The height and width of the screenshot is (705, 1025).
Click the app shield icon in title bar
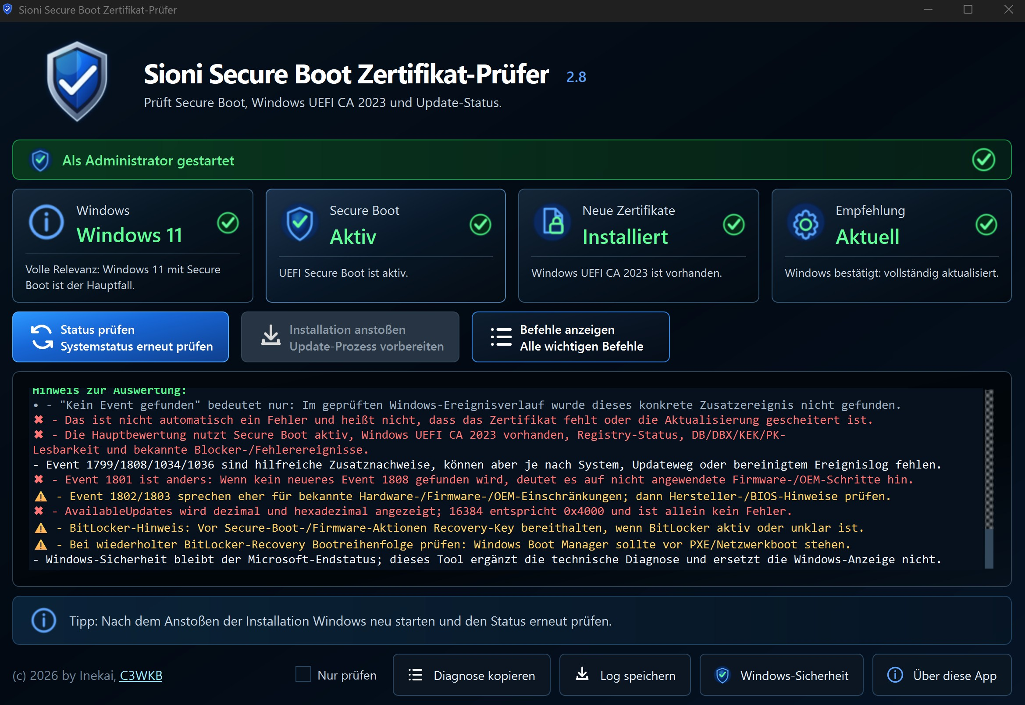(x=7, y=9)
